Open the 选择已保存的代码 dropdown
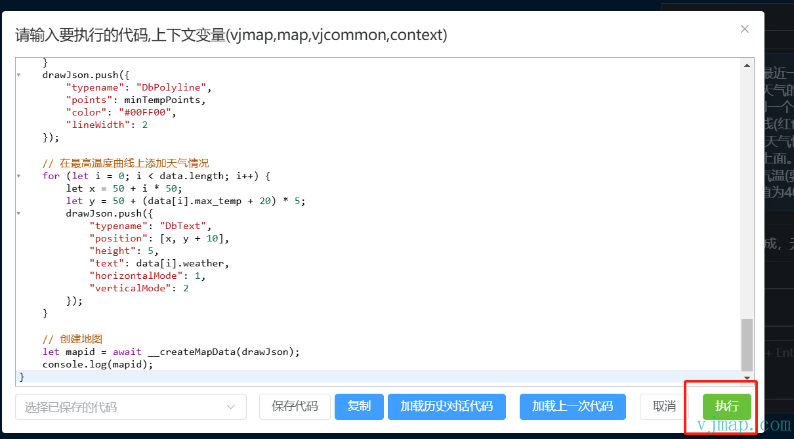The height and width of the screenshot is (439, 794). click(131, 407)
